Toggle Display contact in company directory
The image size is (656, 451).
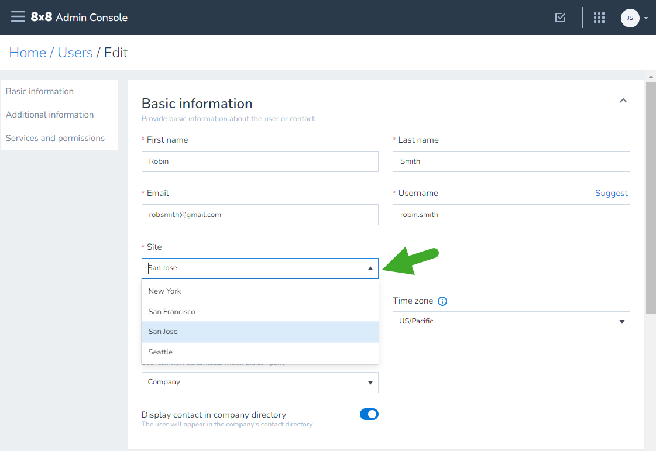(x=369, y=414)
